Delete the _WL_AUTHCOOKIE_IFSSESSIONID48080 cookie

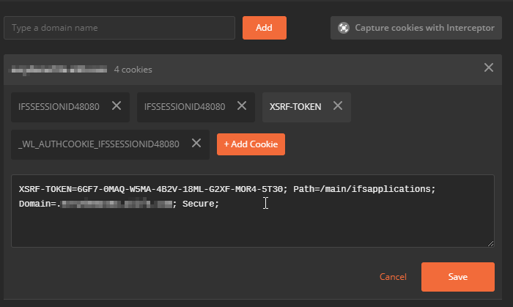(196, 143)
